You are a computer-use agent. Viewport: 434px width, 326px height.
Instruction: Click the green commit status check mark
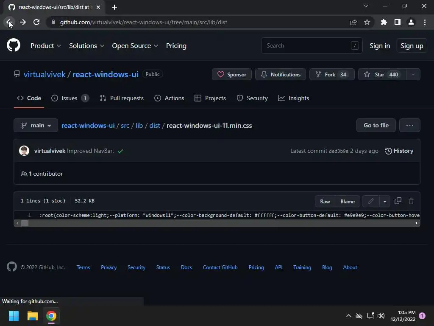point(120,151)
